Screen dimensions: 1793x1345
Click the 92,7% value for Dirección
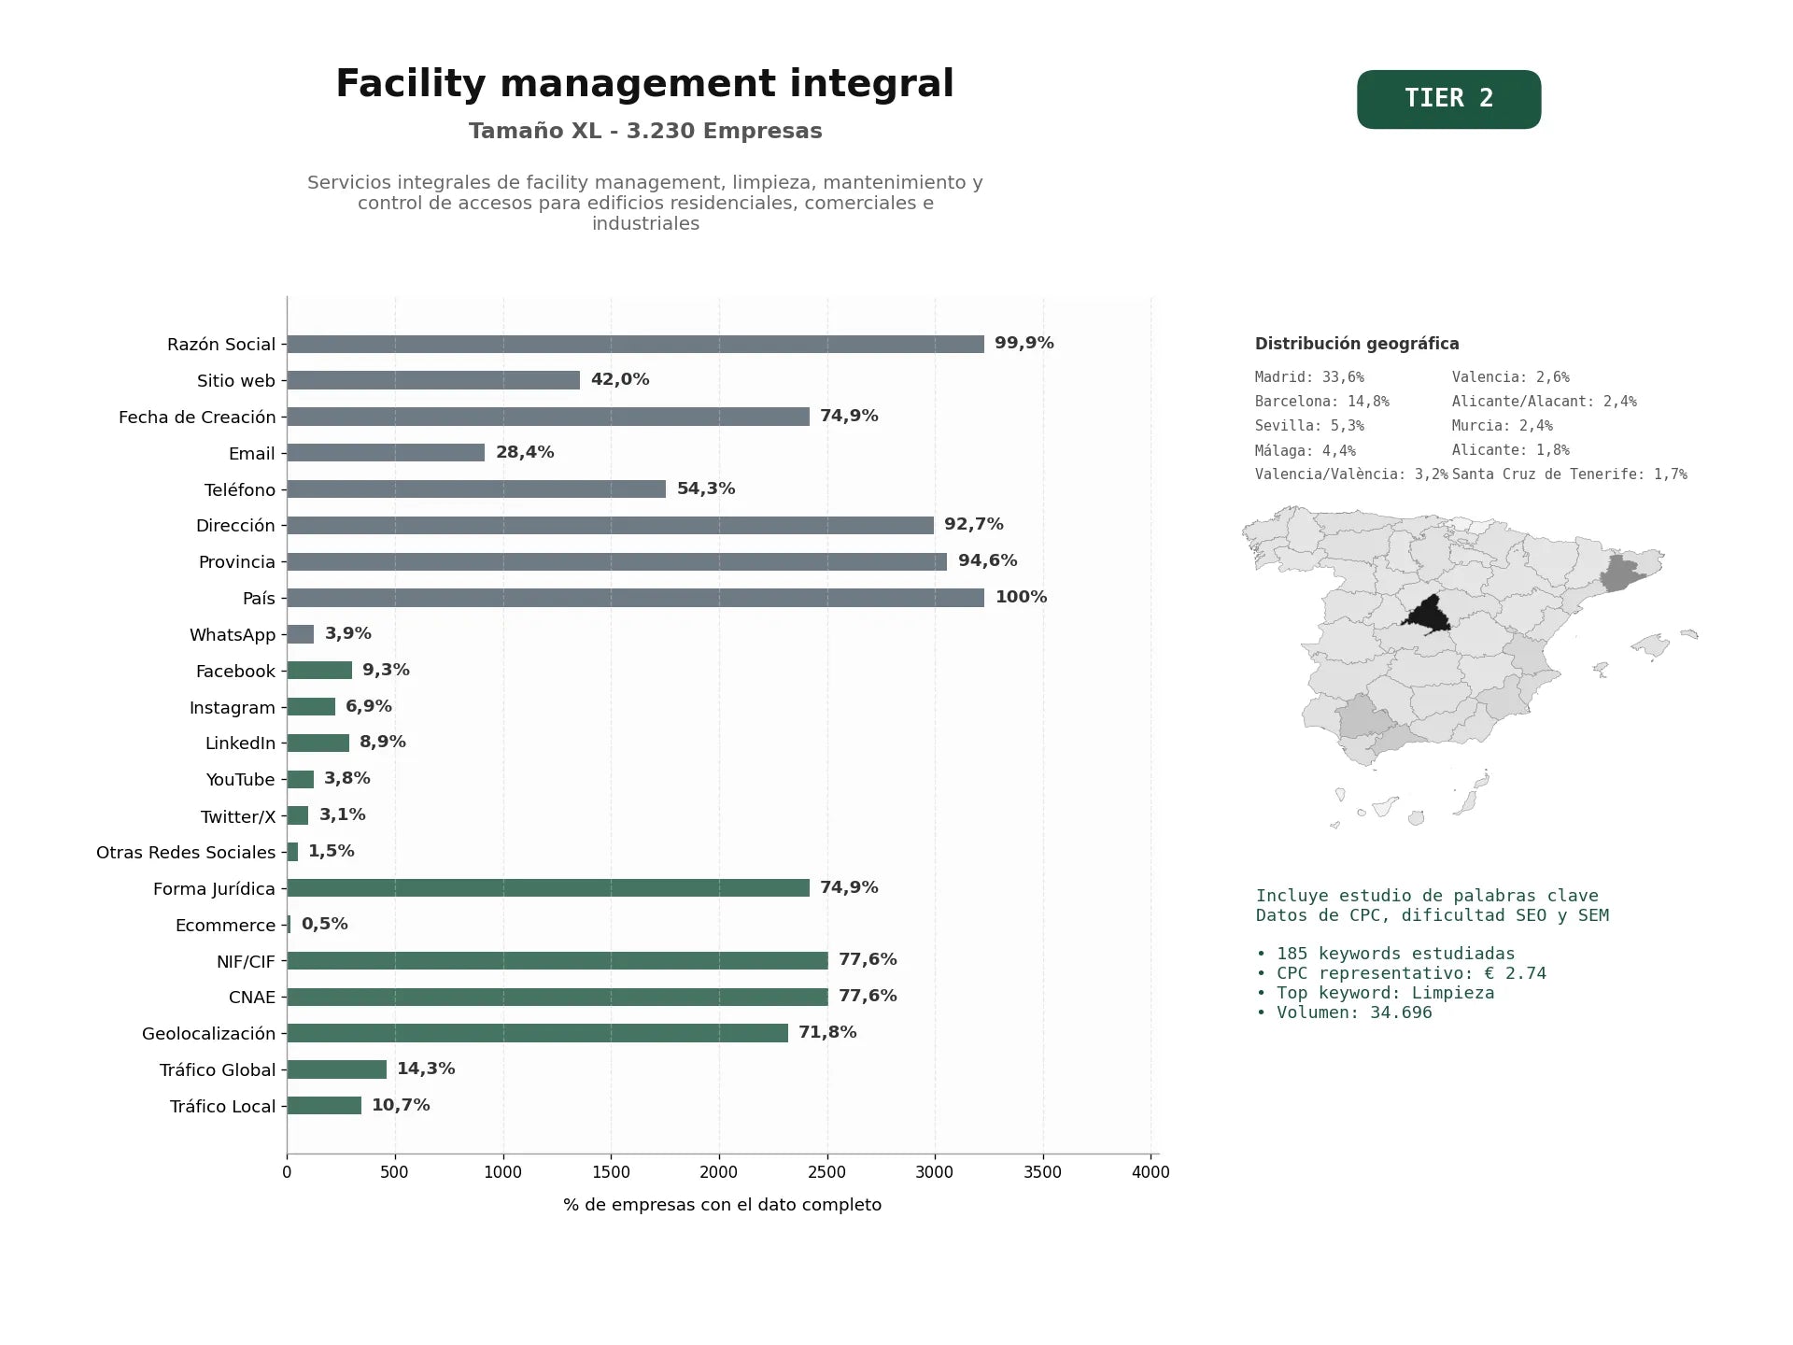point(974,524)
